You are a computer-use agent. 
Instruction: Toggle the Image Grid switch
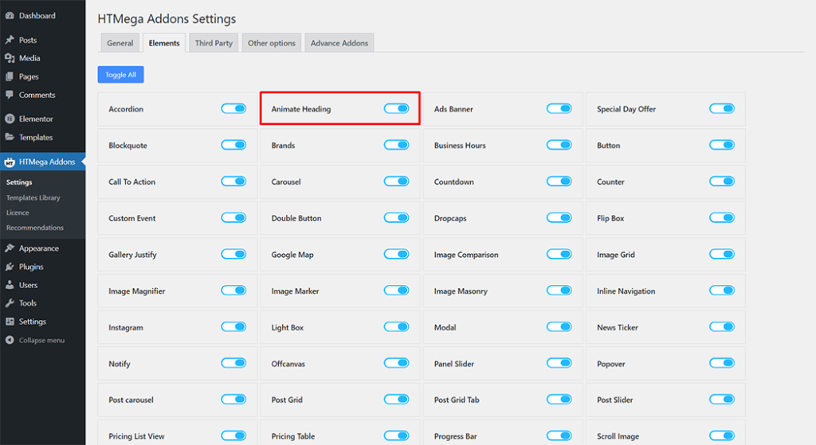coord(722,254)
